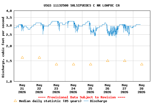This screenshot has height=104, width=156.
Task: Click the y-axis label 2.5
Action: point(9,35)
